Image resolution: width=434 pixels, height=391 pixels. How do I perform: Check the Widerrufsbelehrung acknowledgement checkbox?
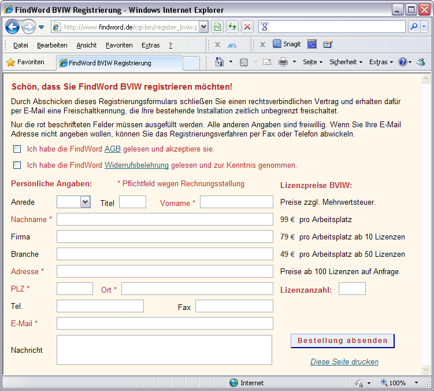coord(17,165)
